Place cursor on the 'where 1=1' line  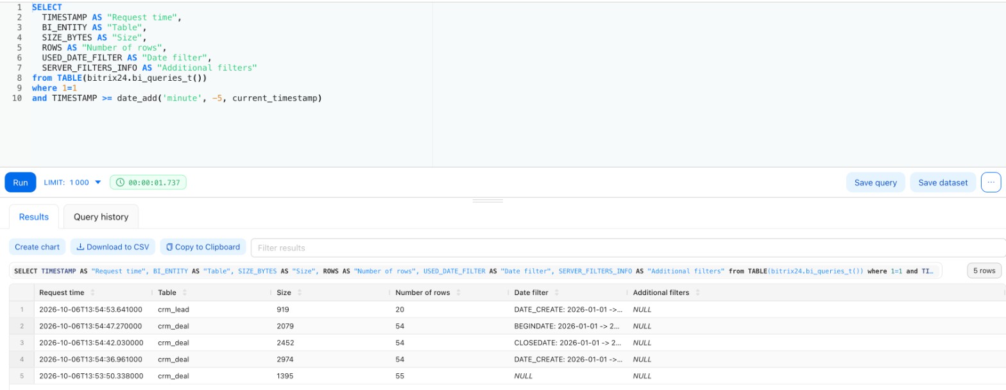(x=55, y=88)
